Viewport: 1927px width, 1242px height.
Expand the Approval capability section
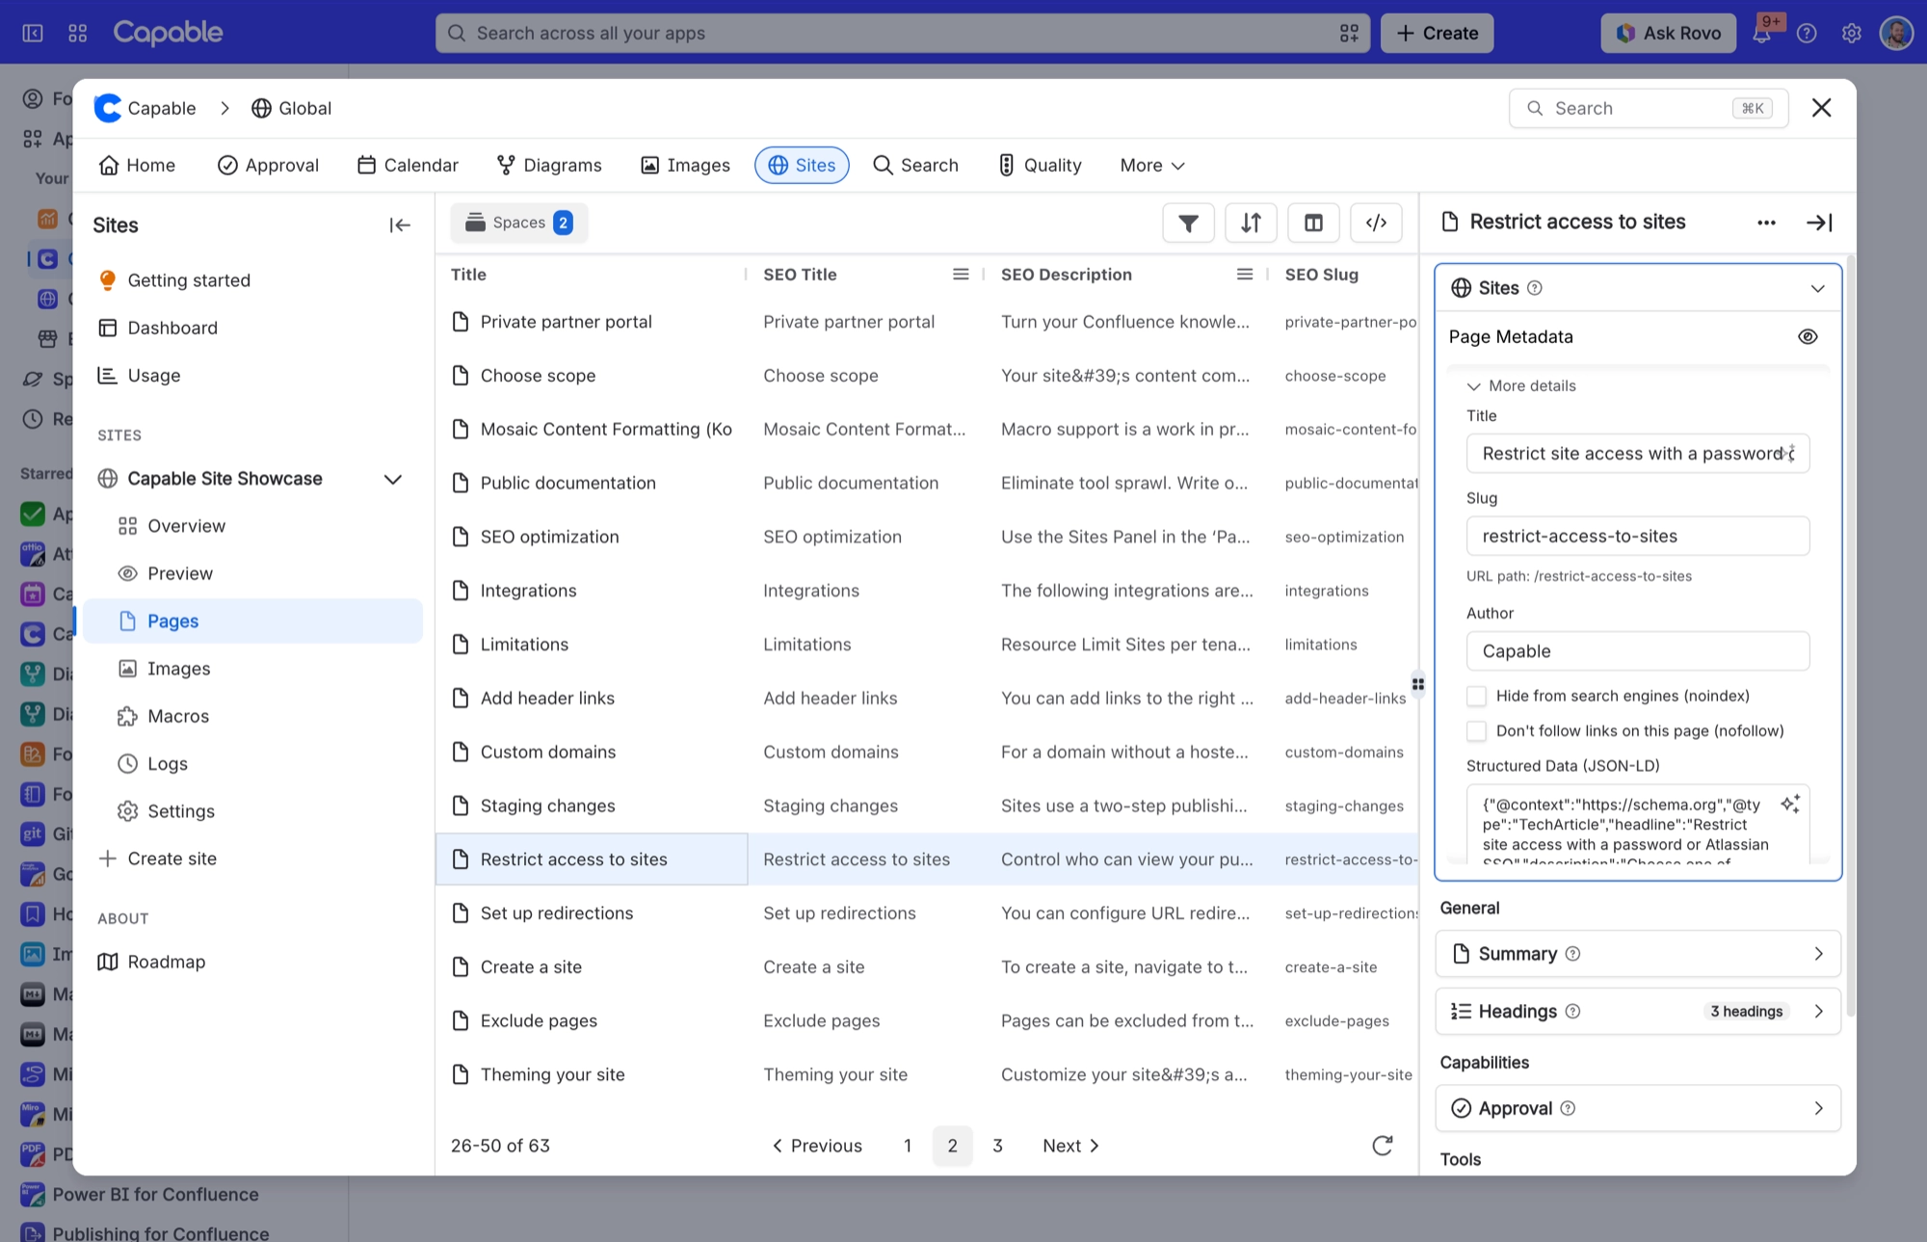click(1638, 1108)
